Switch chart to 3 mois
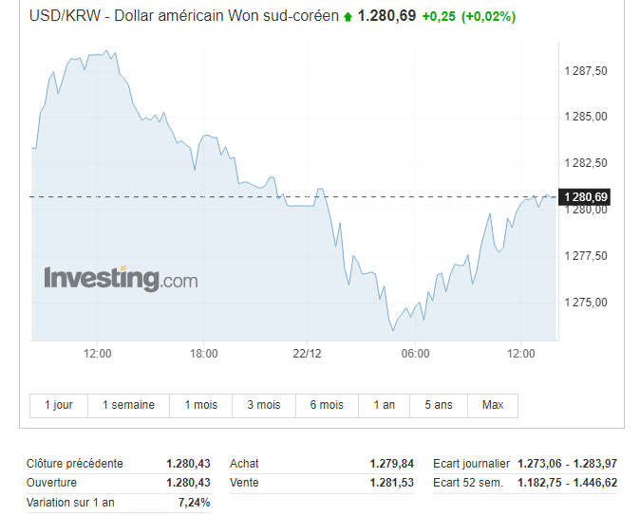The width and height of the screenshot is (640, 515). tap(264, 405)
